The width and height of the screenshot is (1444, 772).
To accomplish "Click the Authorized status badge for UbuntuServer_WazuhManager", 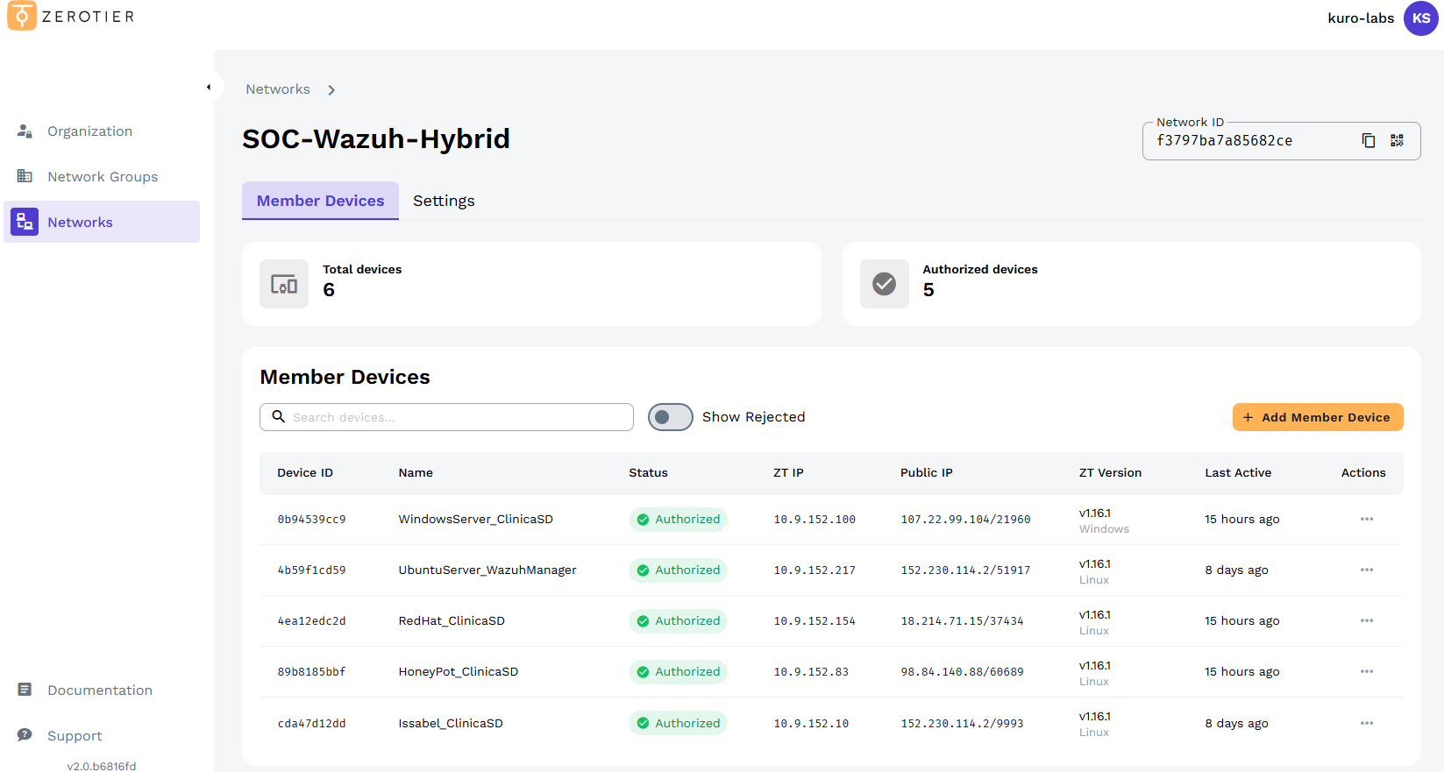I will click(678, 570).
